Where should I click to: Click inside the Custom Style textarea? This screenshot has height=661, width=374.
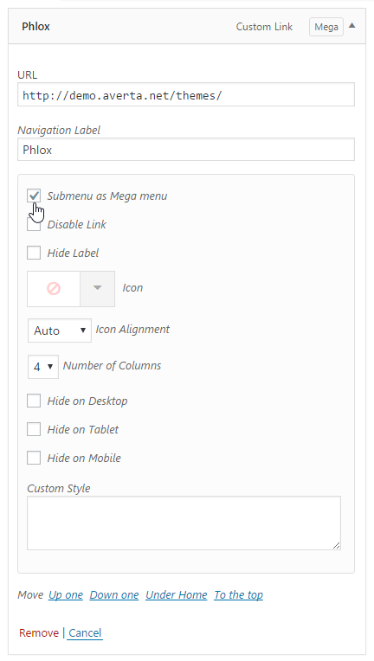click(x=184, y=523)
